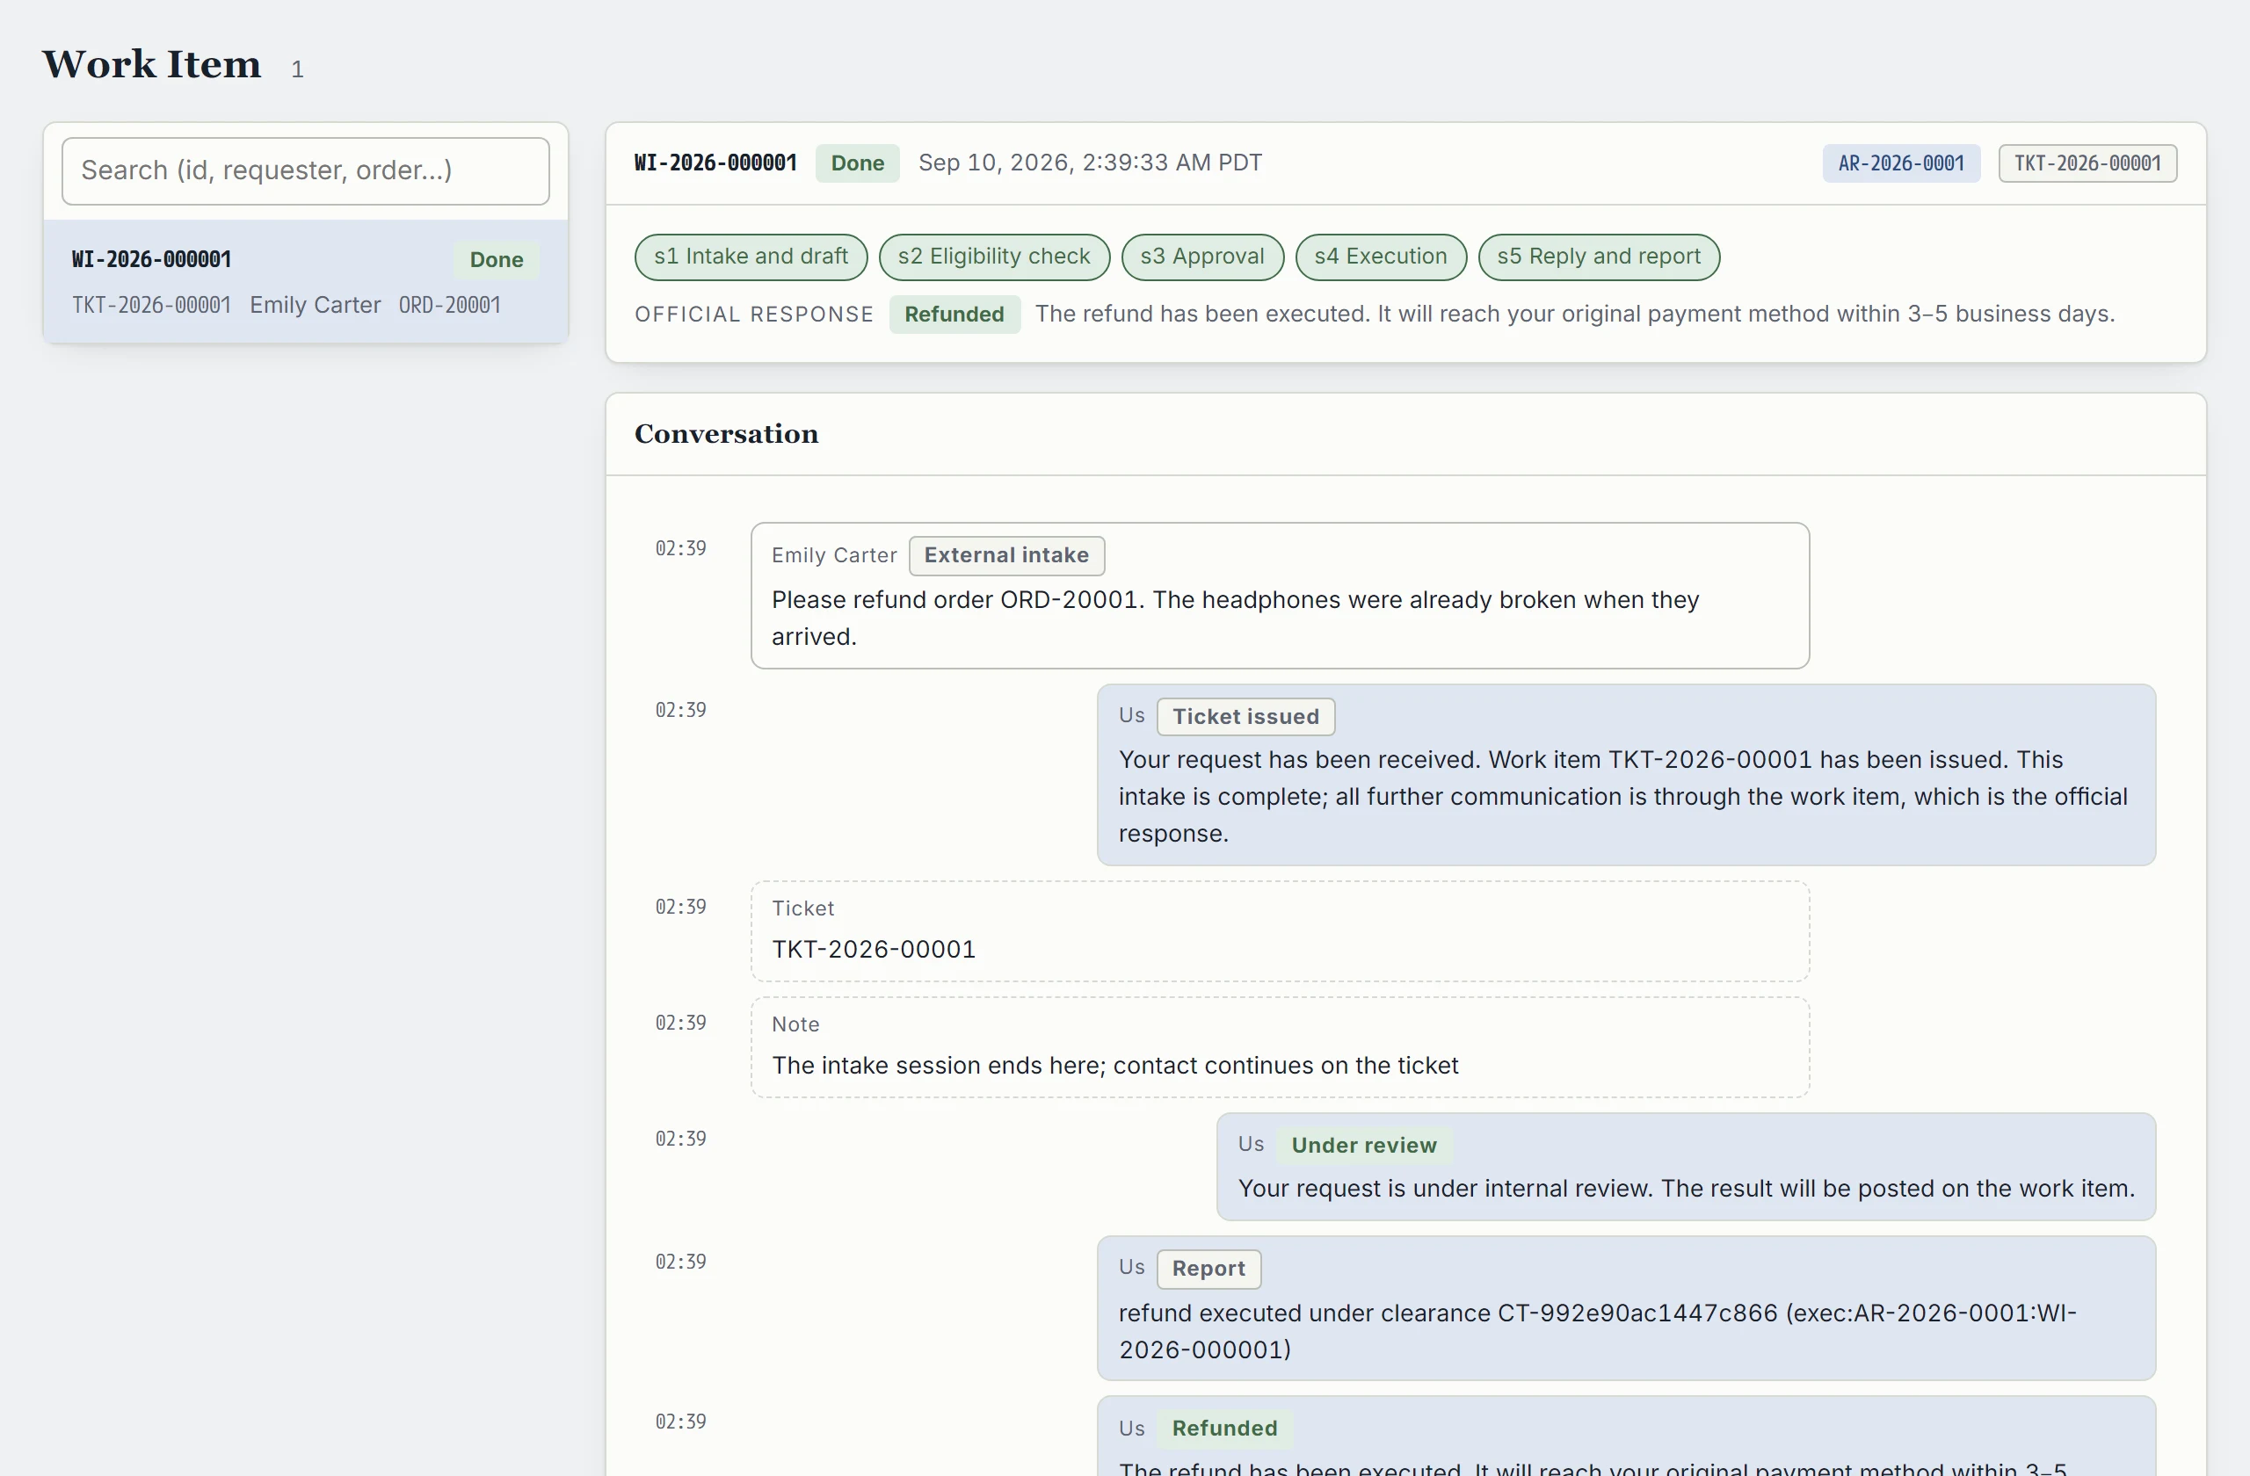
Task: Open the TKT-2026-00001 ticket tag
Action: tap(2087, 163)
